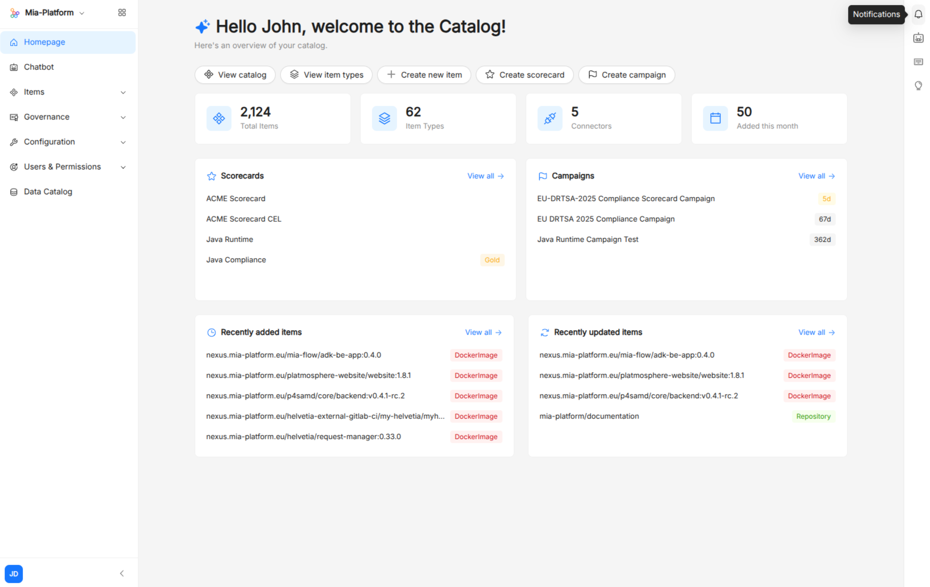Open Chatbot from the sidebar

point(68,67)
